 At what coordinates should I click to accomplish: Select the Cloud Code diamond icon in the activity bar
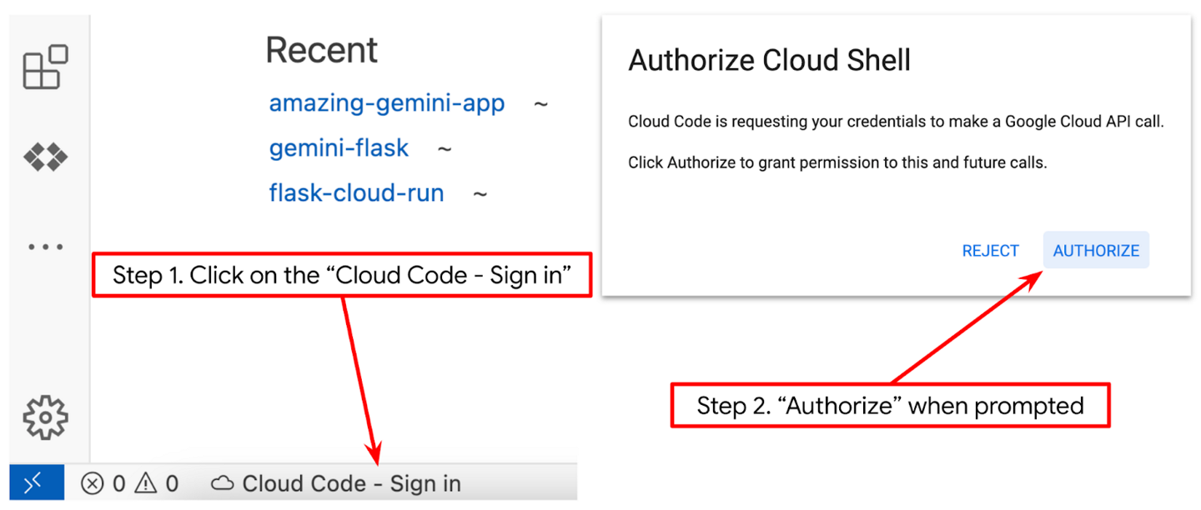[48, 157]
